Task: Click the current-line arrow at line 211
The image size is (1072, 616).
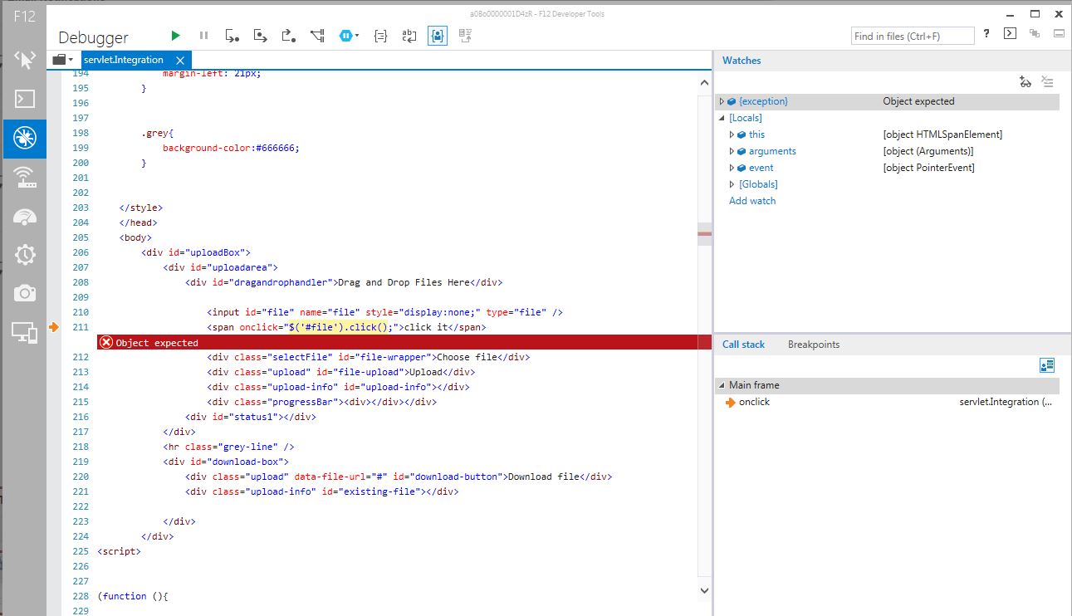Action: pyautogui.click(x=54, y=327)
